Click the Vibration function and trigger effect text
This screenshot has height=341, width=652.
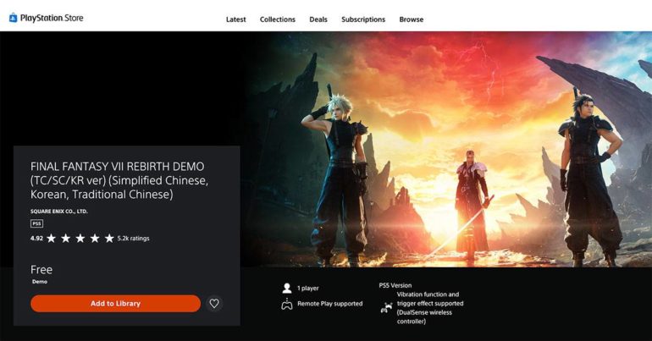tap(430, 308)
